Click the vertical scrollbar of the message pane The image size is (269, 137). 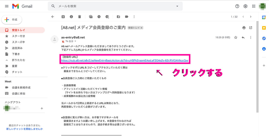257,67
